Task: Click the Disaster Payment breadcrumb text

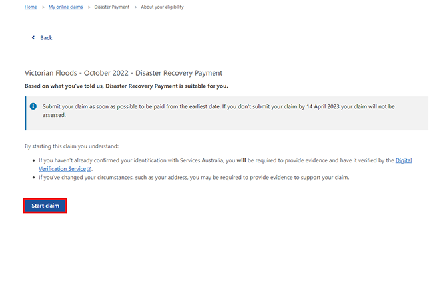Action: 111,7
